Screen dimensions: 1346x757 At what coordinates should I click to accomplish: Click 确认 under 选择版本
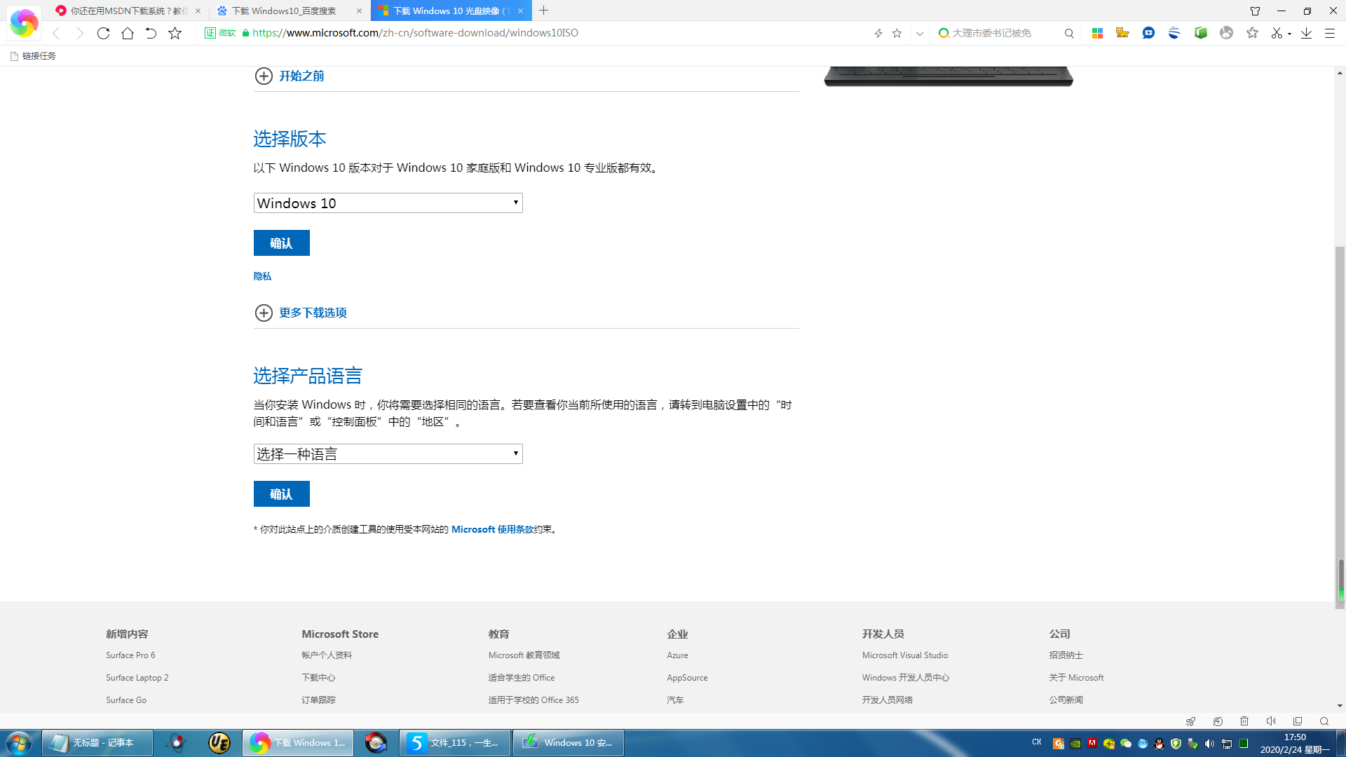tap(281, 243)
